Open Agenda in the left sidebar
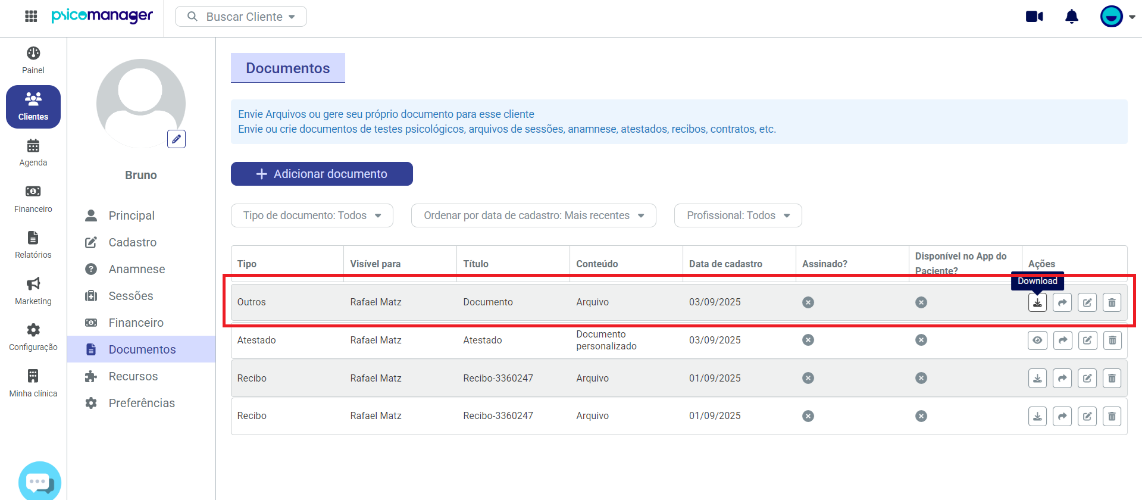The image size is (1142, 500). pyautogui.click(x=33, y=153)
